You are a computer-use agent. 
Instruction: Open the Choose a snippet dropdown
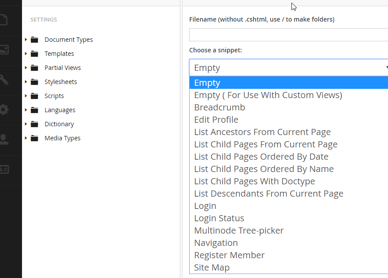pos(289,68)
